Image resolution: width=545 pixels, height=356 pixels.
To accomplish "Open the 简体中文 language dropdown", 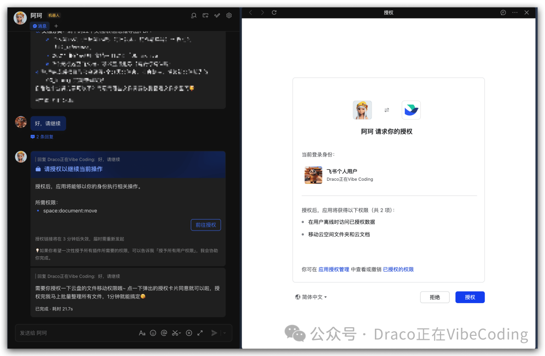I will (310, 297).
